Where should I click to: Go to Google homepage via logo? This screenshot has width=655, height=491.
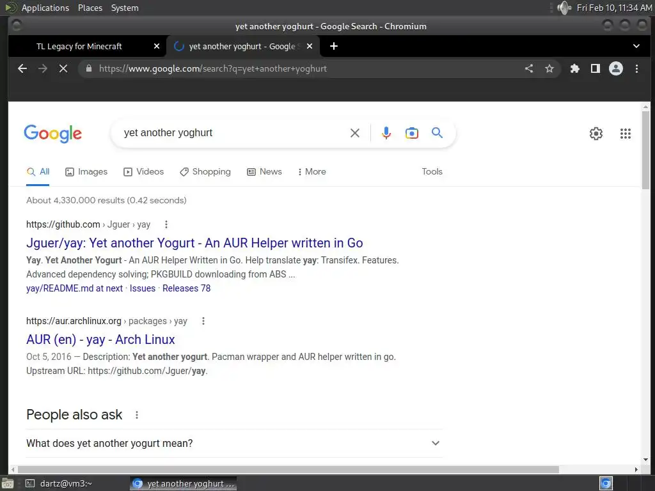click(52, 134)
